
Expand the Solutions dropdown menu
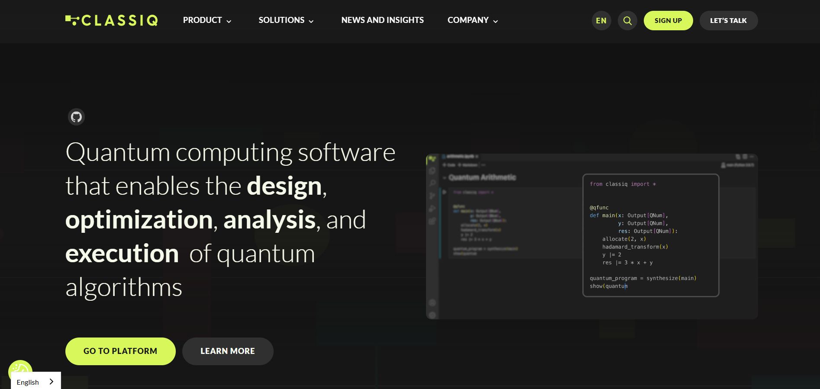pyautogui.click(x=286, y=20)
